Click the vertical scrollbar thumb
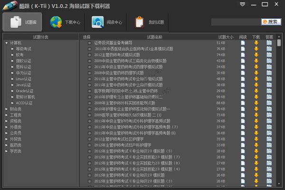This screenshot has height=190, width=285. tap(279, 43)
